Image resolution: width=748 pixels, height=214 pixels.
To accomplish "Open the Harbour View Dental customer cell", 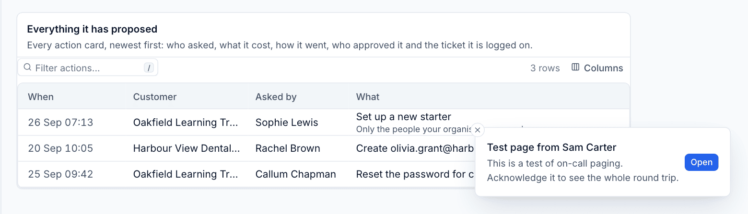I will pos(187,148).
